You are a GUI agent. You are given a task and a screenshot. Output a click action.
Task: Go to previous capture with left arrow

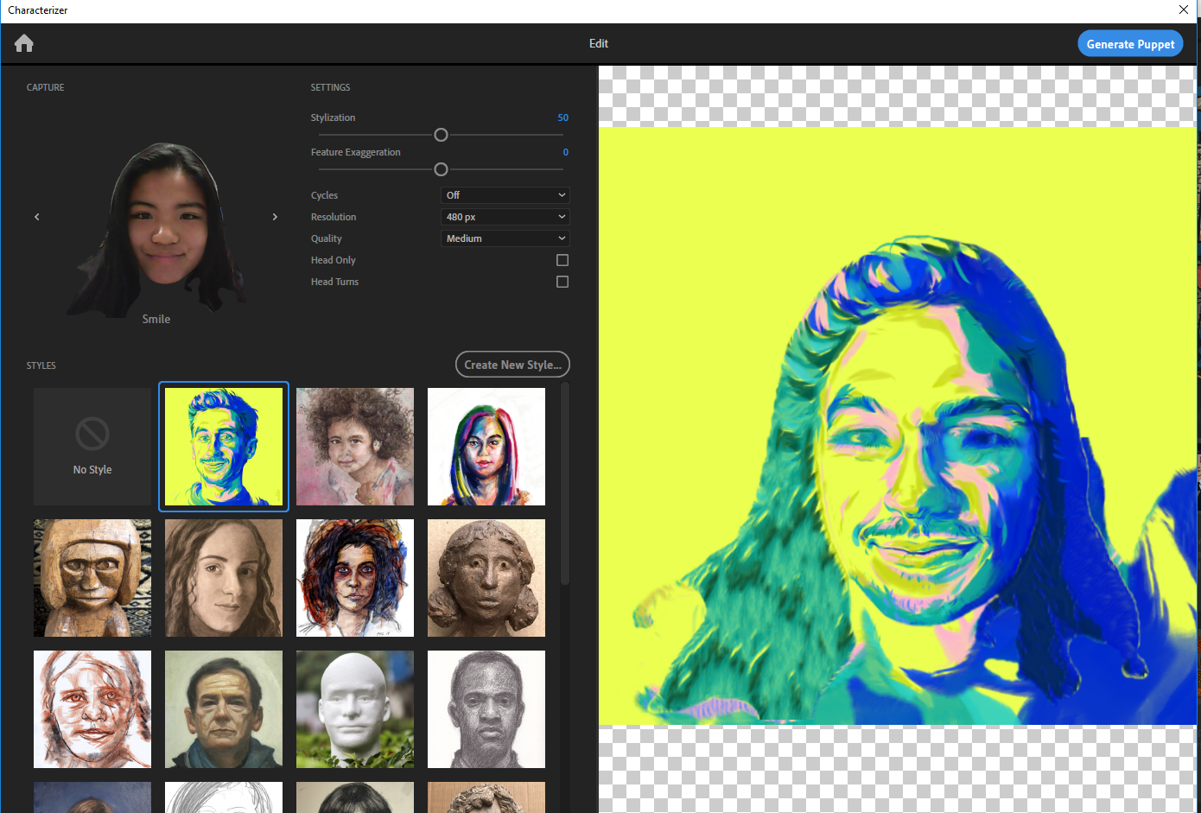click(x=37, y=217)
